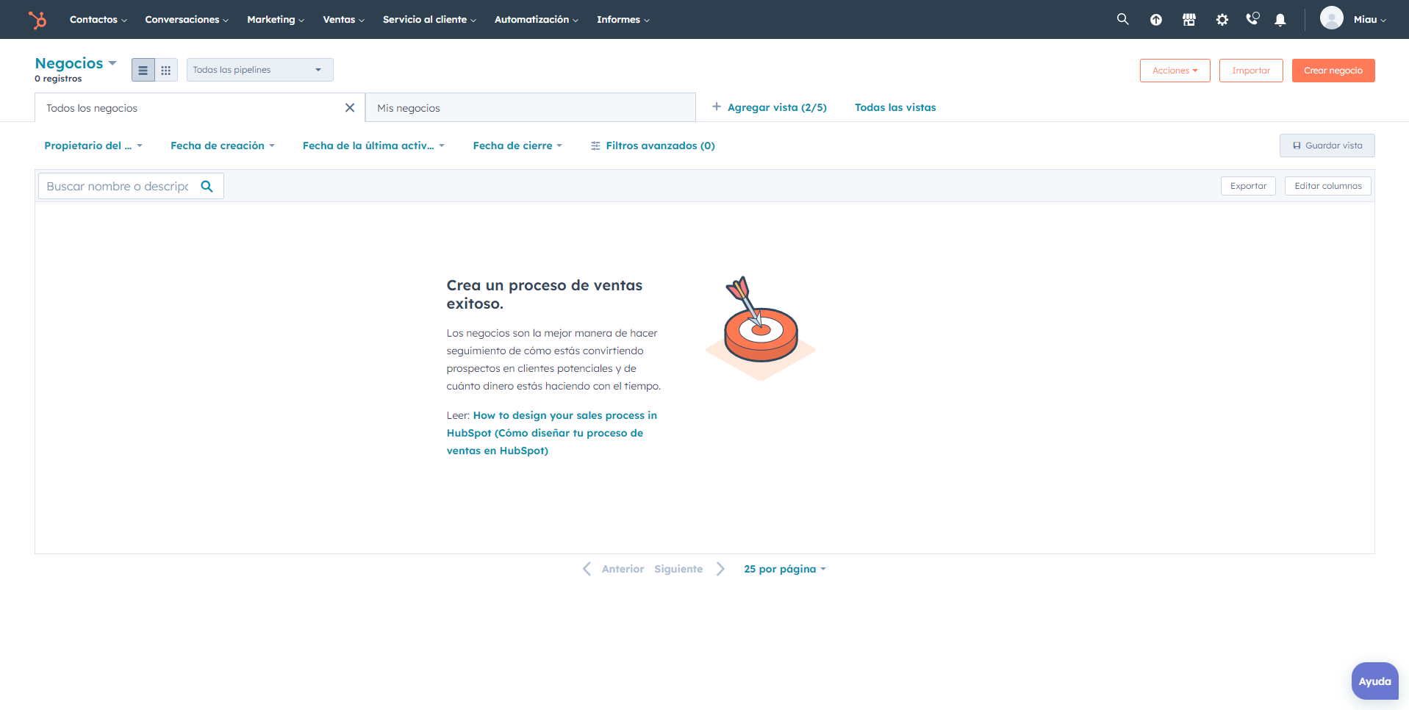This screenshot has width=1409, height=710.
Task: Switch to board view with the grid icon
Action: (165, 70)
